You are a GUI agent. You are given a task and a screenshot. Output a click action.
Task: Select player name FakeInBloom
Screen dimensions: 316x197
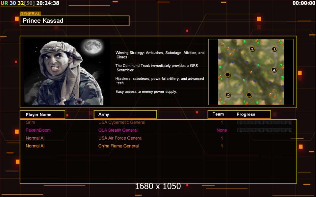coord(38,130)
